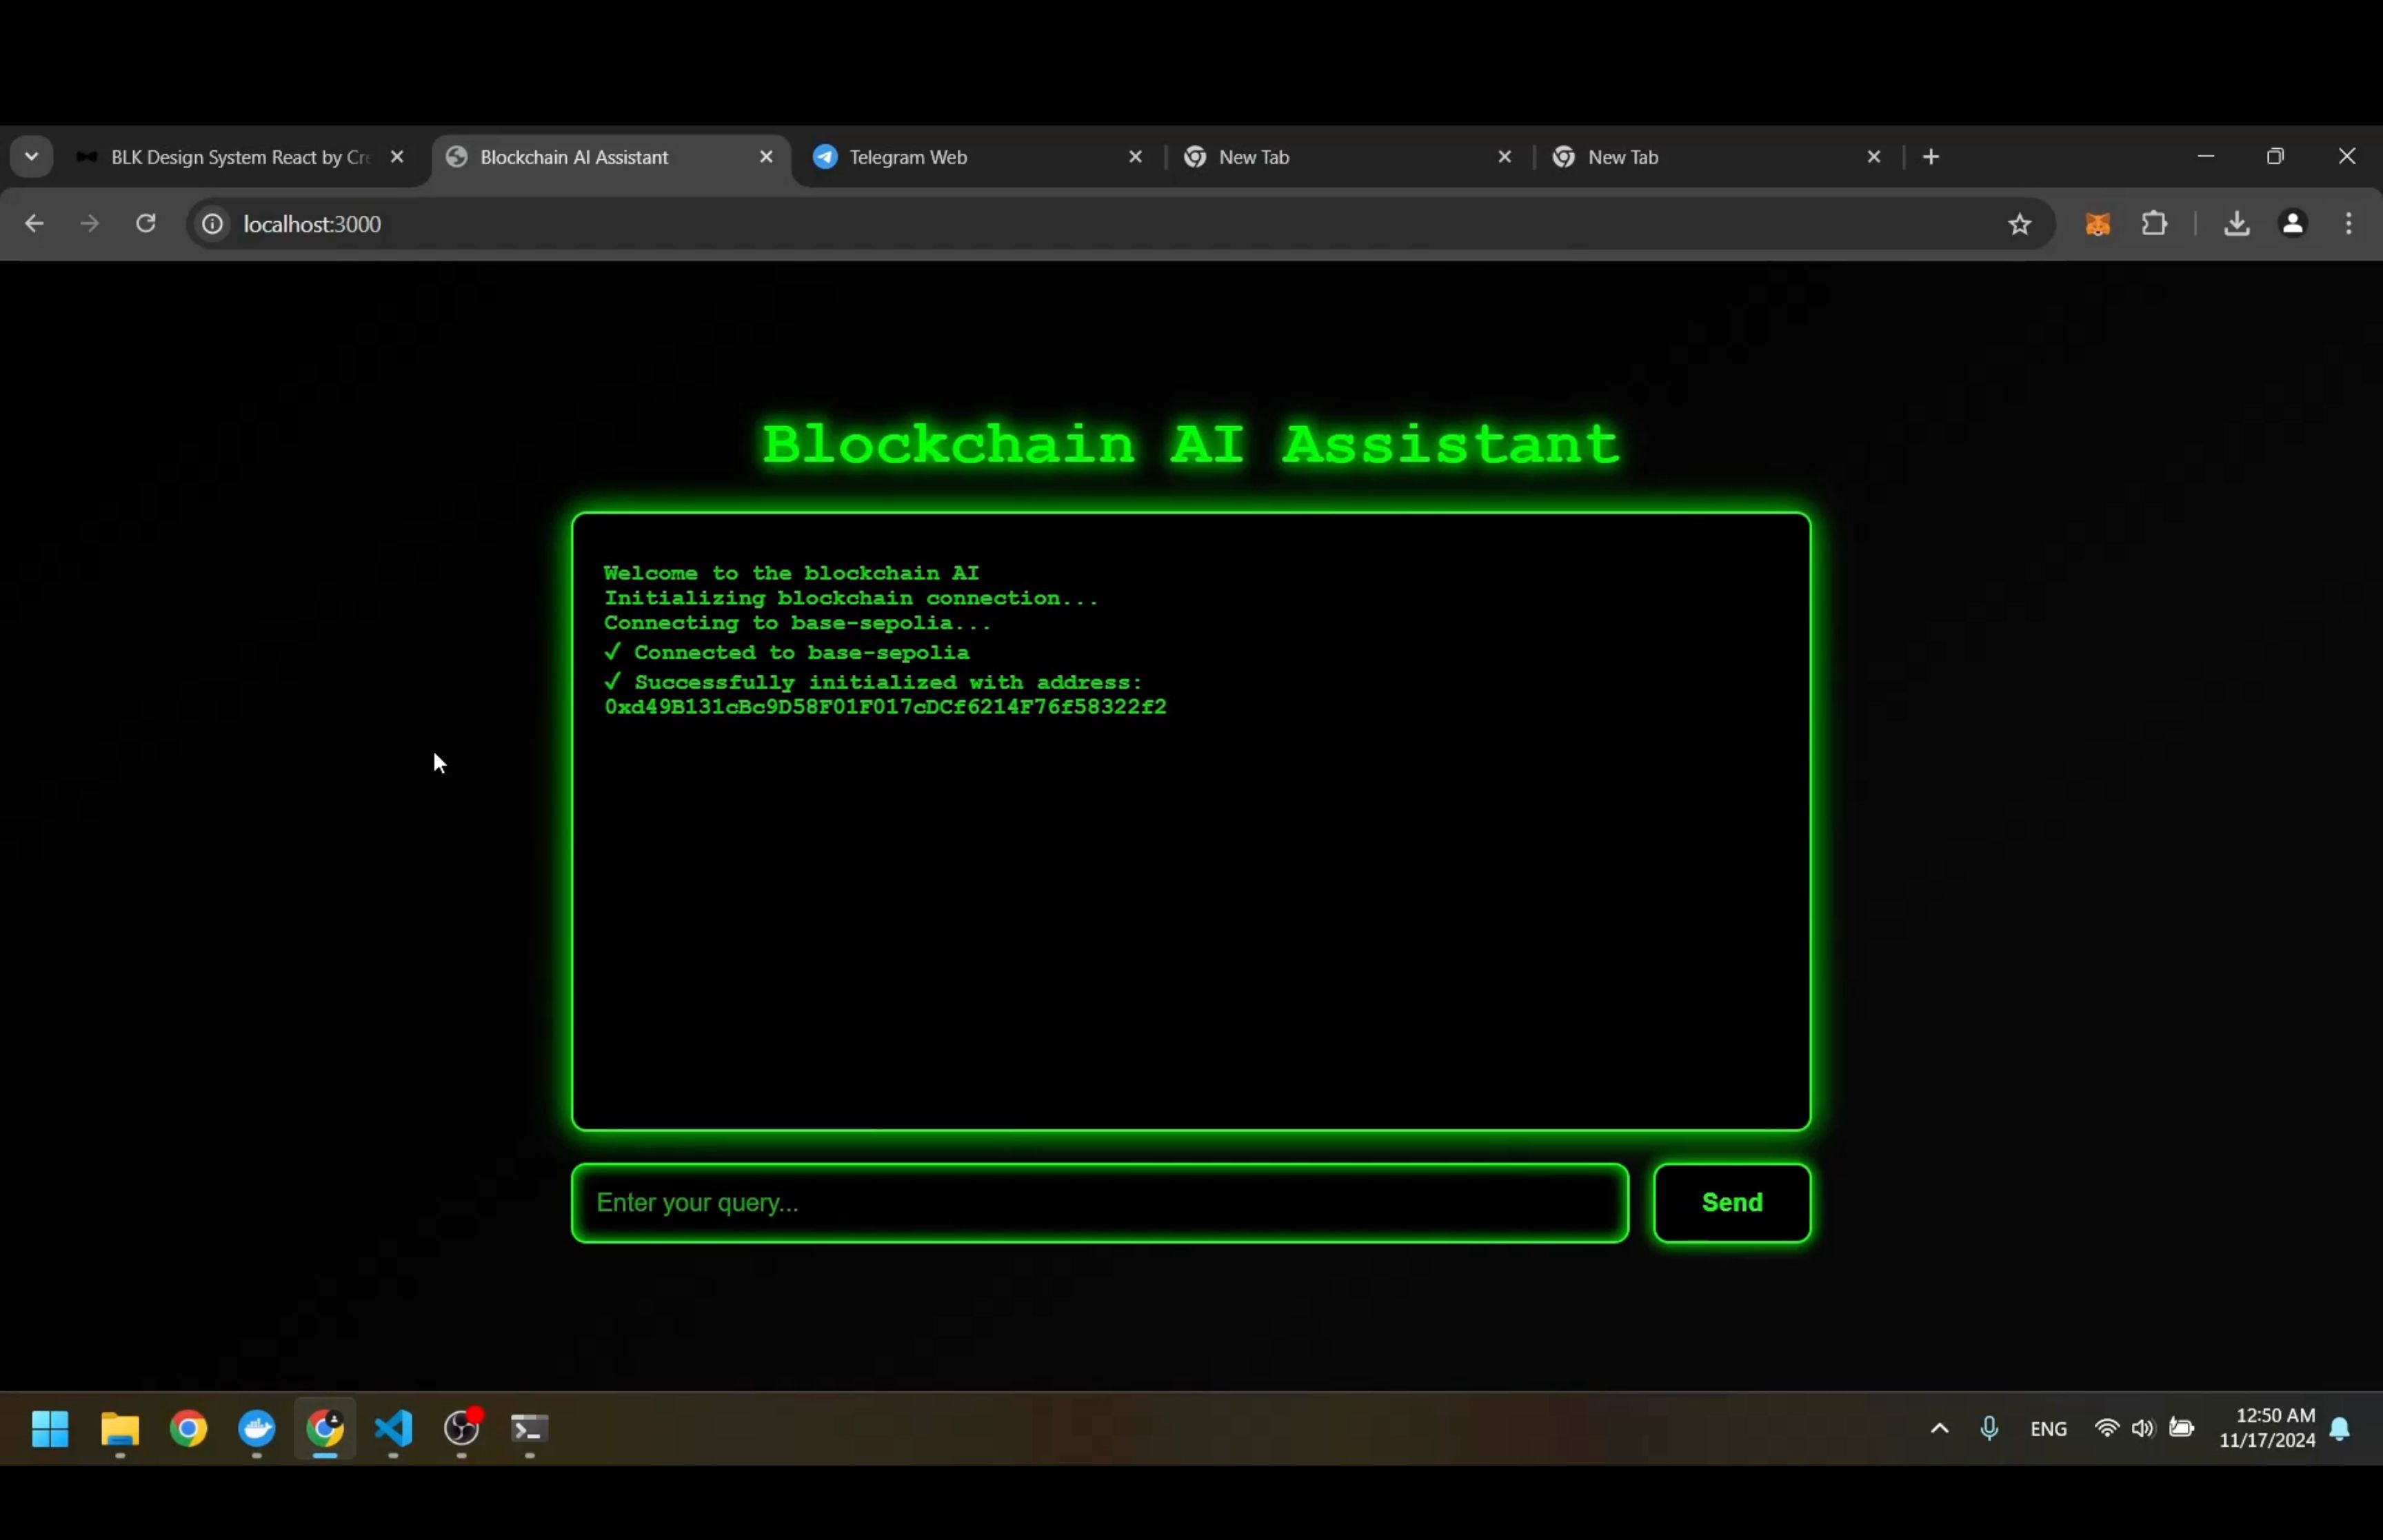The height and width of the screenshot is (1540, 2383).
Task: Open the terminal taskbar icon
Action: 530,1429
